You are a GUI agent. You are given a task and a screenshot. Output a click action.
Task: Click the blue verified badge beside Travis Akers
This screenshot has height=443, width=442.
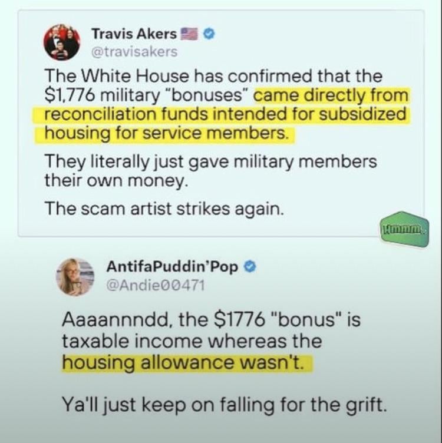point(210,34)
